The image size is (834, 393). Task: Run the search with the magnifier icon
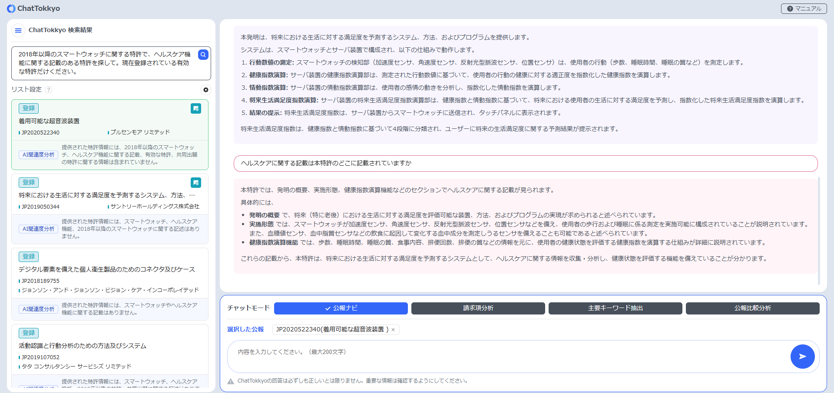(202, 55)
